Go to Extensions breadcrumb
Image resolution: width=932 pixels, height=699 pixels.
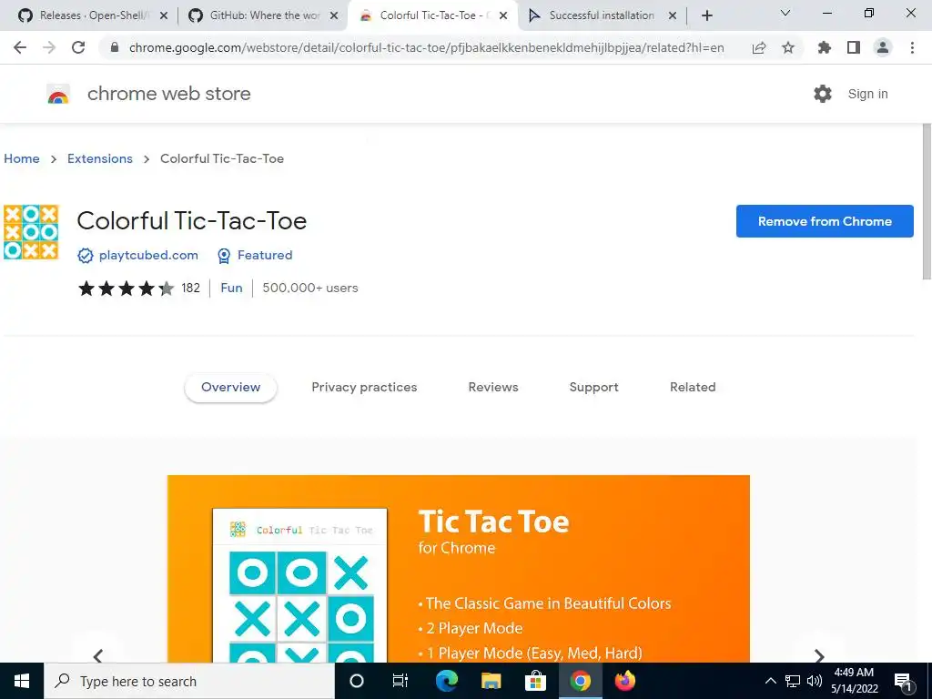pos(100,158)
